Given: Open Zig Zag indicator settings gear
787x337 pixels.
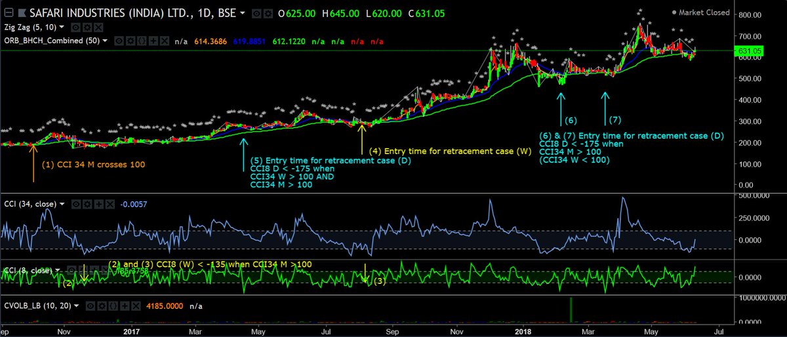Looking at the screenshot, I should [87, 28].
